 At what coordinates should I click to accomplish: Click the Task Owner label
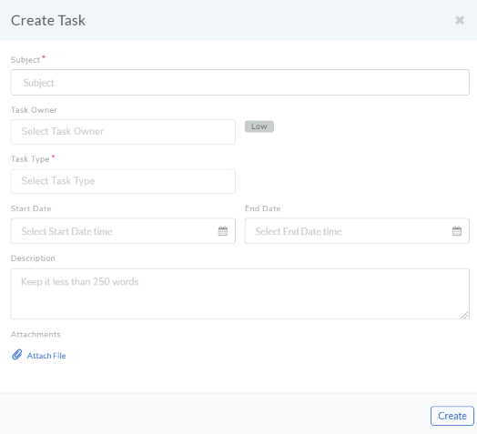pyautogui.click(x=34, y=110)
